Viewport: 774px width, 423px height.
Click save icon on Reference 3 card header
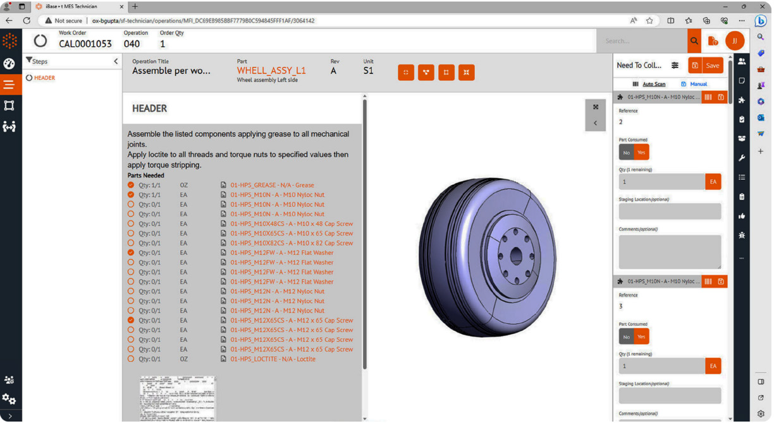click(721, 282)
